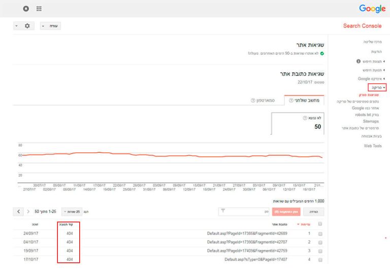Screen dimensions: 390x270
Task: Switch to the סמארטפון tab
Action: (263, 100)
